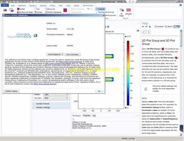This screenshot has height=141, width=184.
Task: Click the clear-messages icon in Messages panel
Action: coord(73,119)
